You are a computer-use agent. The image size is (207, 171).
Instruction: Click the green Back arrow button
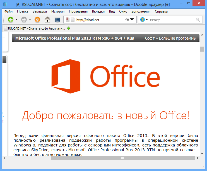(11, 20)
